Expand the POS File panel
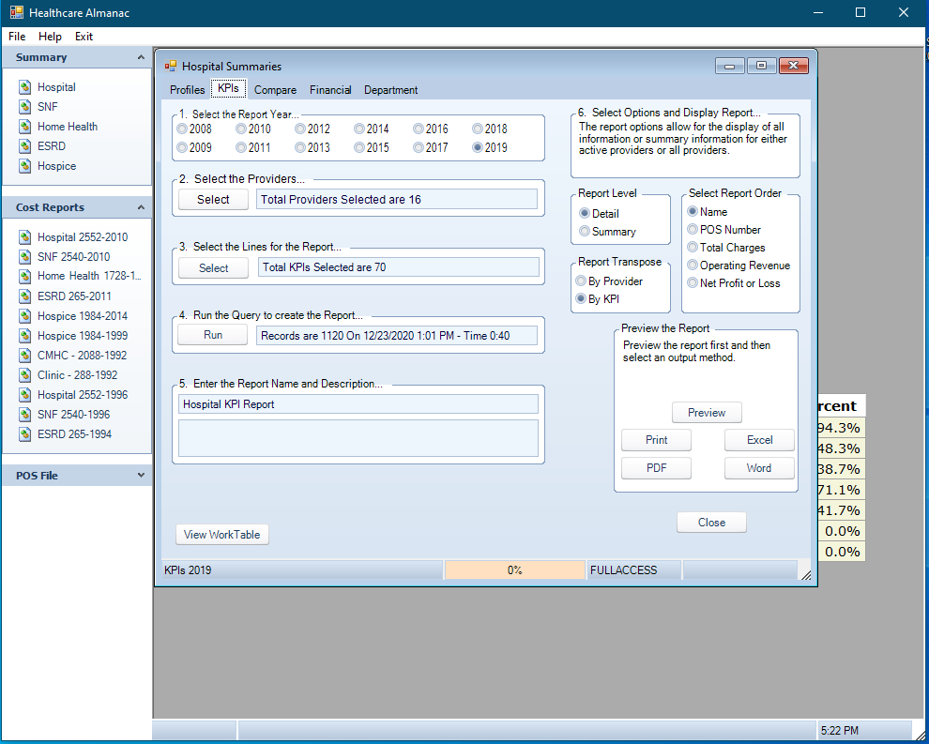Viewport: 929px width, 744px height. [x=139, y=475]
